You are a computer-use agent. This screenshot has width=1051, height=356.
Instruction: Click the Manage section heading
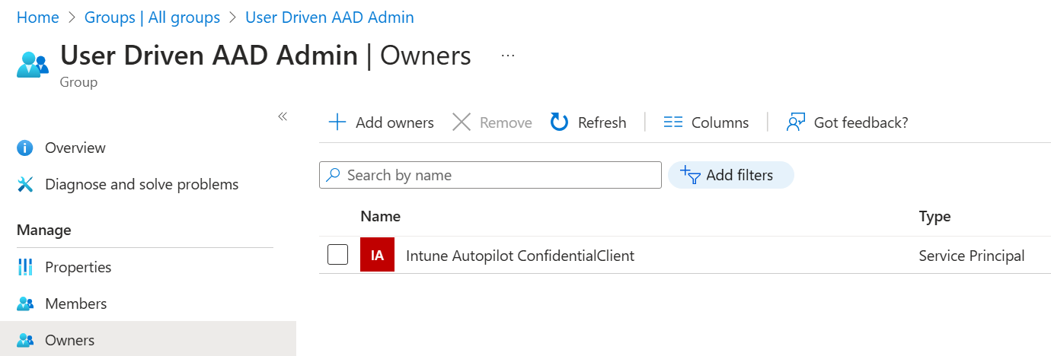[44, 230]
